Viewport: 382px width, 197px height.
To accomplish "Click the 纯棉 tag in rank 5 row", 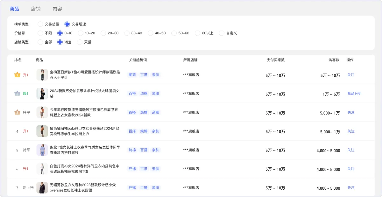I will click(x=132, y=150).
